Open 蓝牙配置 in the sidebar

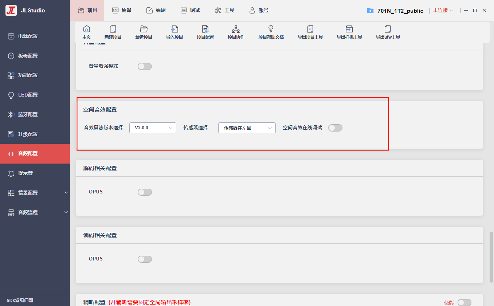pyautogui.click(x=35, y=114)
